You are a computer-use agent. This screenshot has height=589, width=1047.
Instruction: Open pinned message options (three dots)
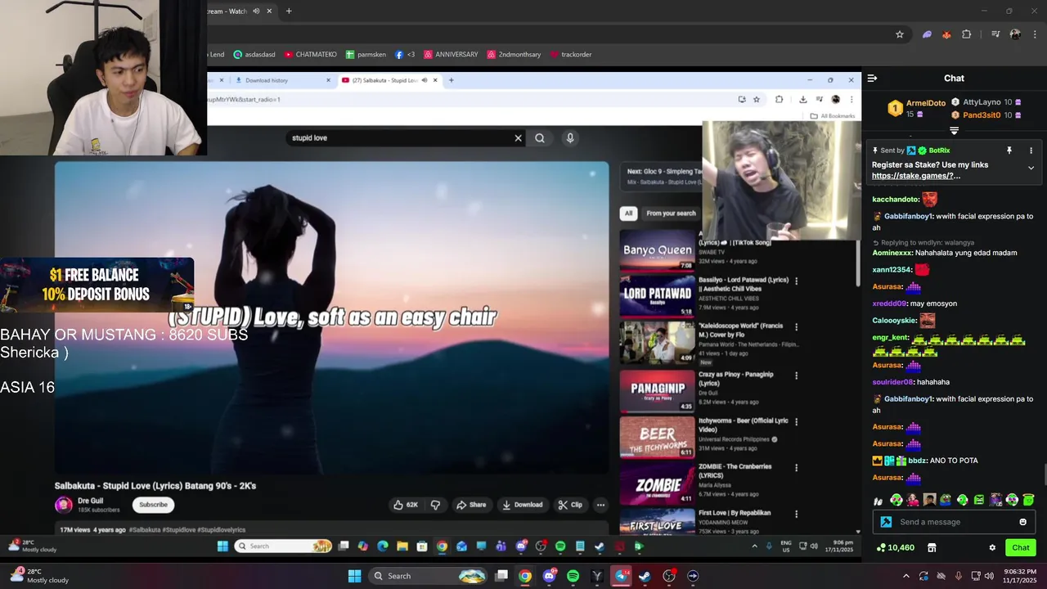pos(1031,151)
